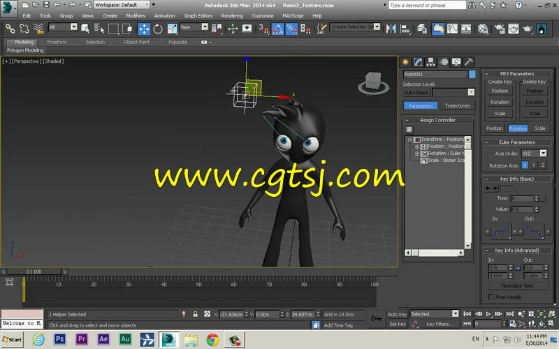Screen dimensions: 559x349
Task: Open the selection filter All dropdown
Action: coord(63,27)
